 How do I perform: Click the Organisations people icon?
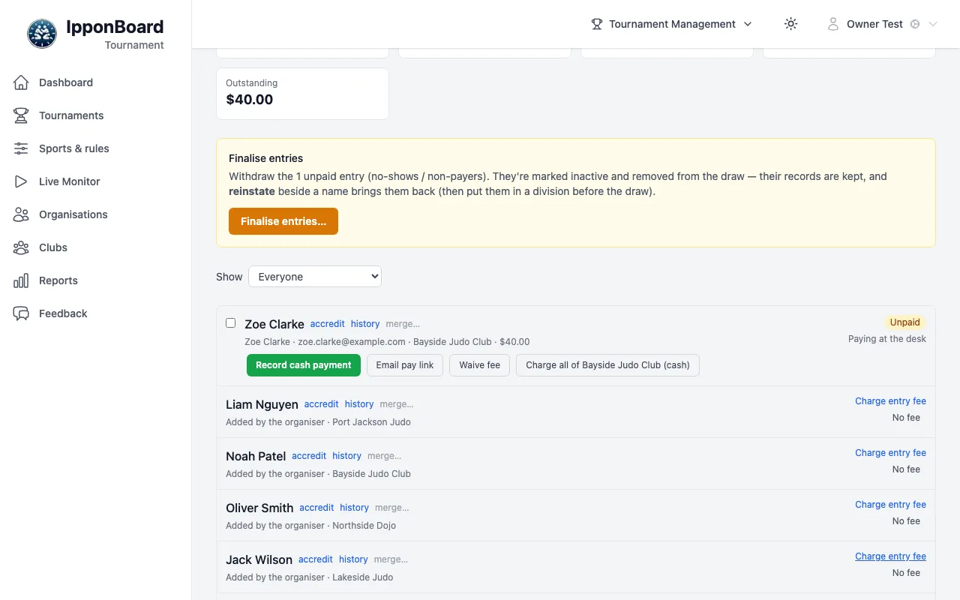coord(21,214)
